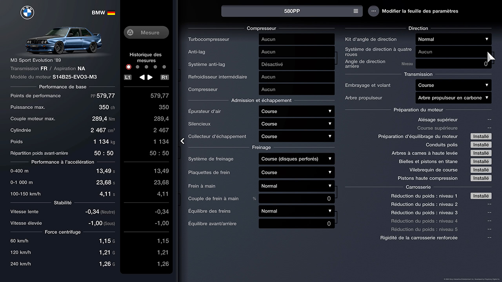Click the German flag icon
This screenshot has width=502, height=282.
pos(111,13)
